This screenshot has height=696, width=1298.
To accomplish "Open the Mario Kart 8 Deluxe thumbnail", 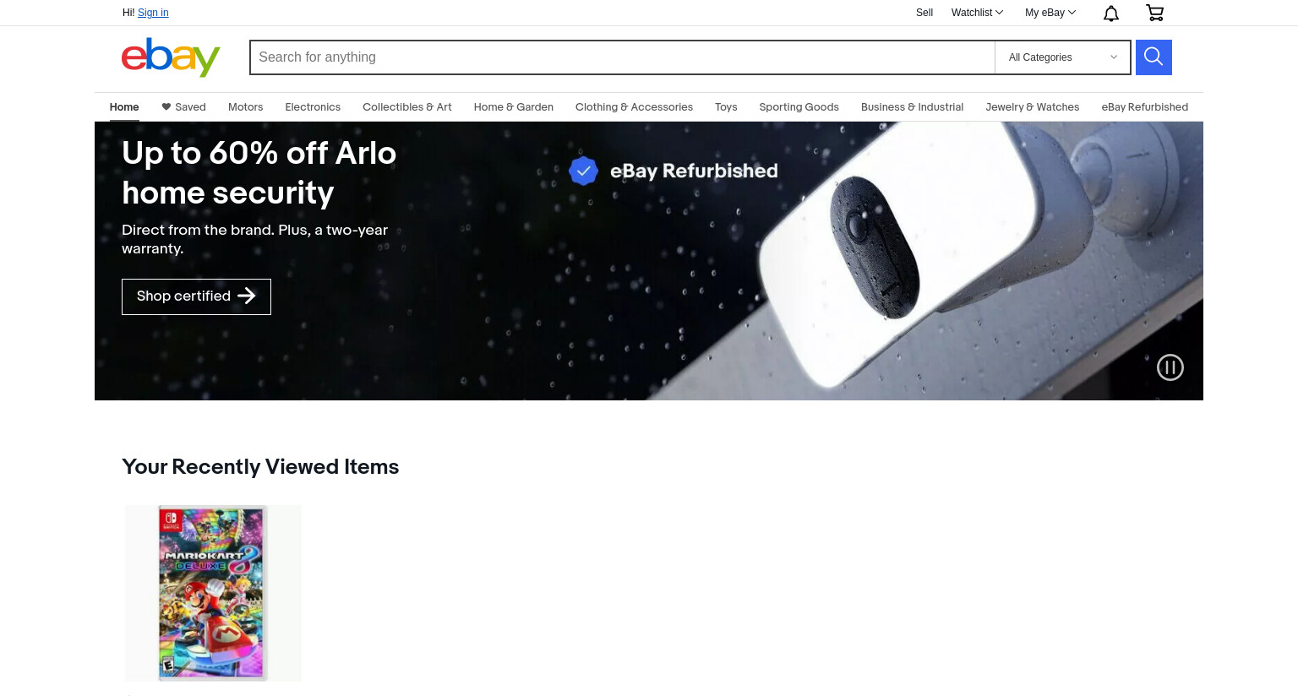I will pos(213,593).
